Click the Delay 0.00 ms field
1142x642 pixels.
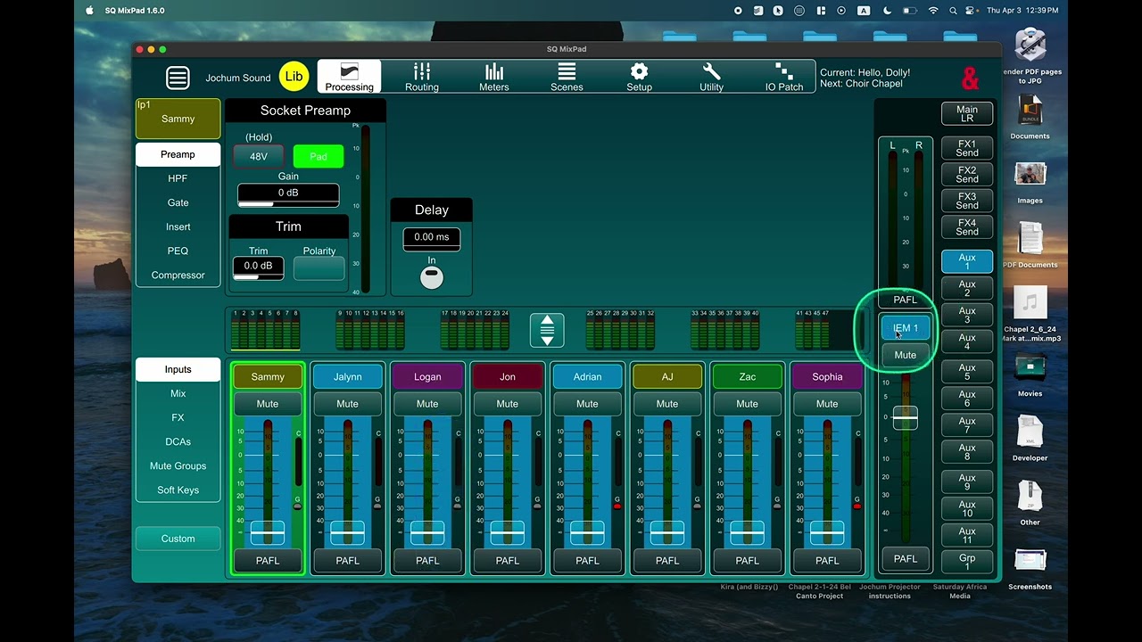point(432,237)
